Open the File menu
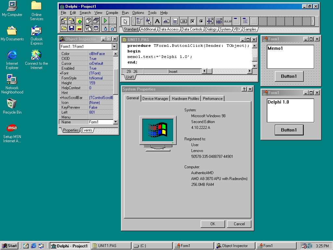Screen dimensions: 333x250 (63, 13)
